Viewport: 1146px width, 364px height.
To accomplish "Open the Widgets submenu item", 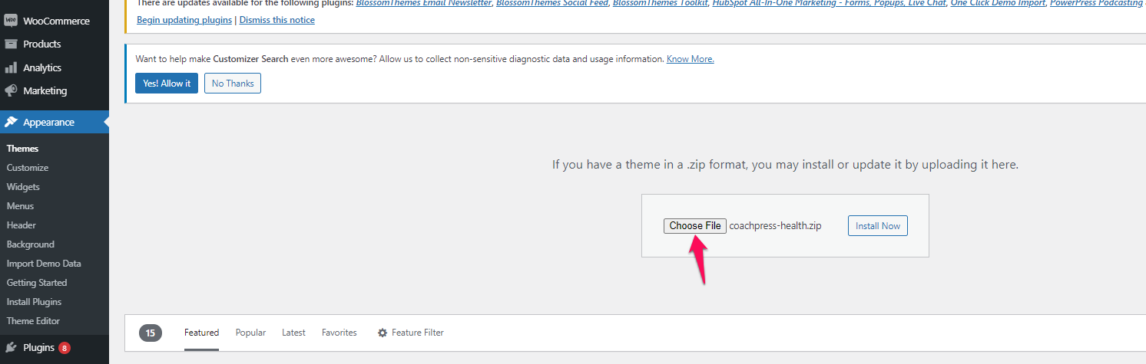I will click(23, 187).
